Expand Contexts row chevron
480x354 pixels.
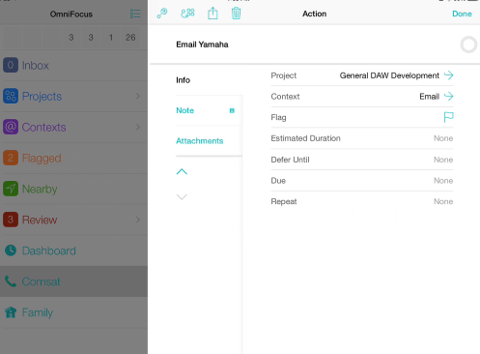pos(138,127)
